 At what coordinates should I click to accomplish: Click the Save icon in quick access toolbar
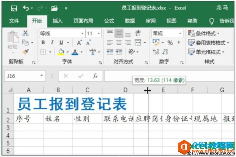click(x=14, y=8)
